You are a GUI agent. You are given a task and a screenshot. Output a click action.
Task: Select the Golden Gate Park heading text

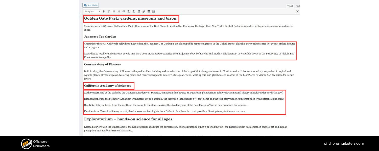(130, 18)
